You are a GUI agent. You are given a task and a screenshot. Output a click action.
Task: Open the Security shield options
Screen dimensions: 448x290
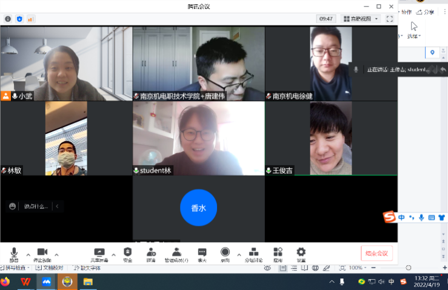[x=127, y=252]
